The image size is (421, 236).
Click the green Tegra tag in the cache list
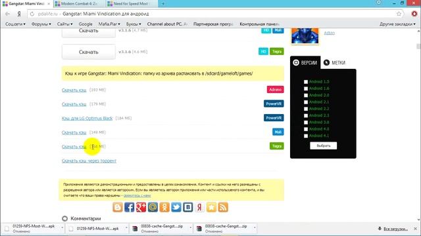pyautogui.click(x=276, y=146)
